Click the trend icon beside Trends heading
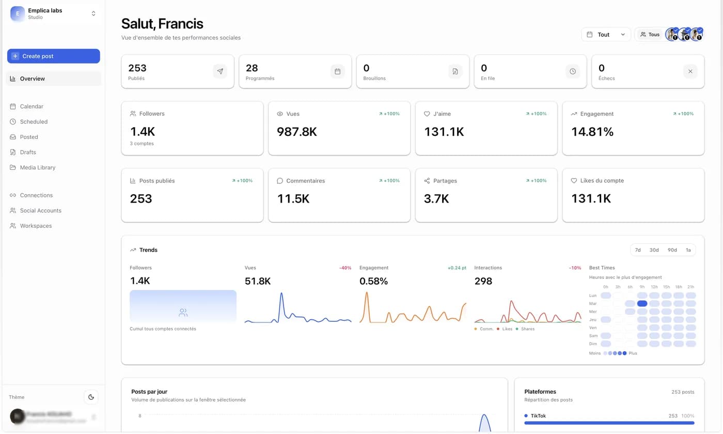 (133, 250)
